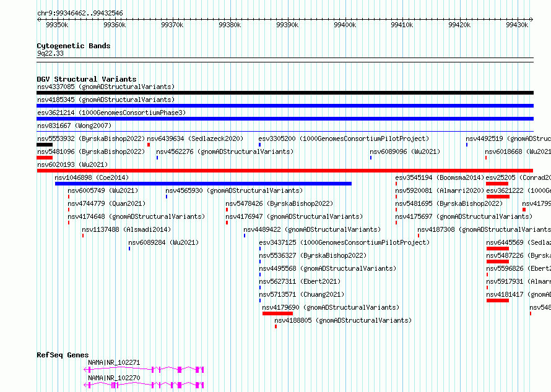
Task: Select the esv25205 Conrad variant label
Action: [x=518, y=177]
